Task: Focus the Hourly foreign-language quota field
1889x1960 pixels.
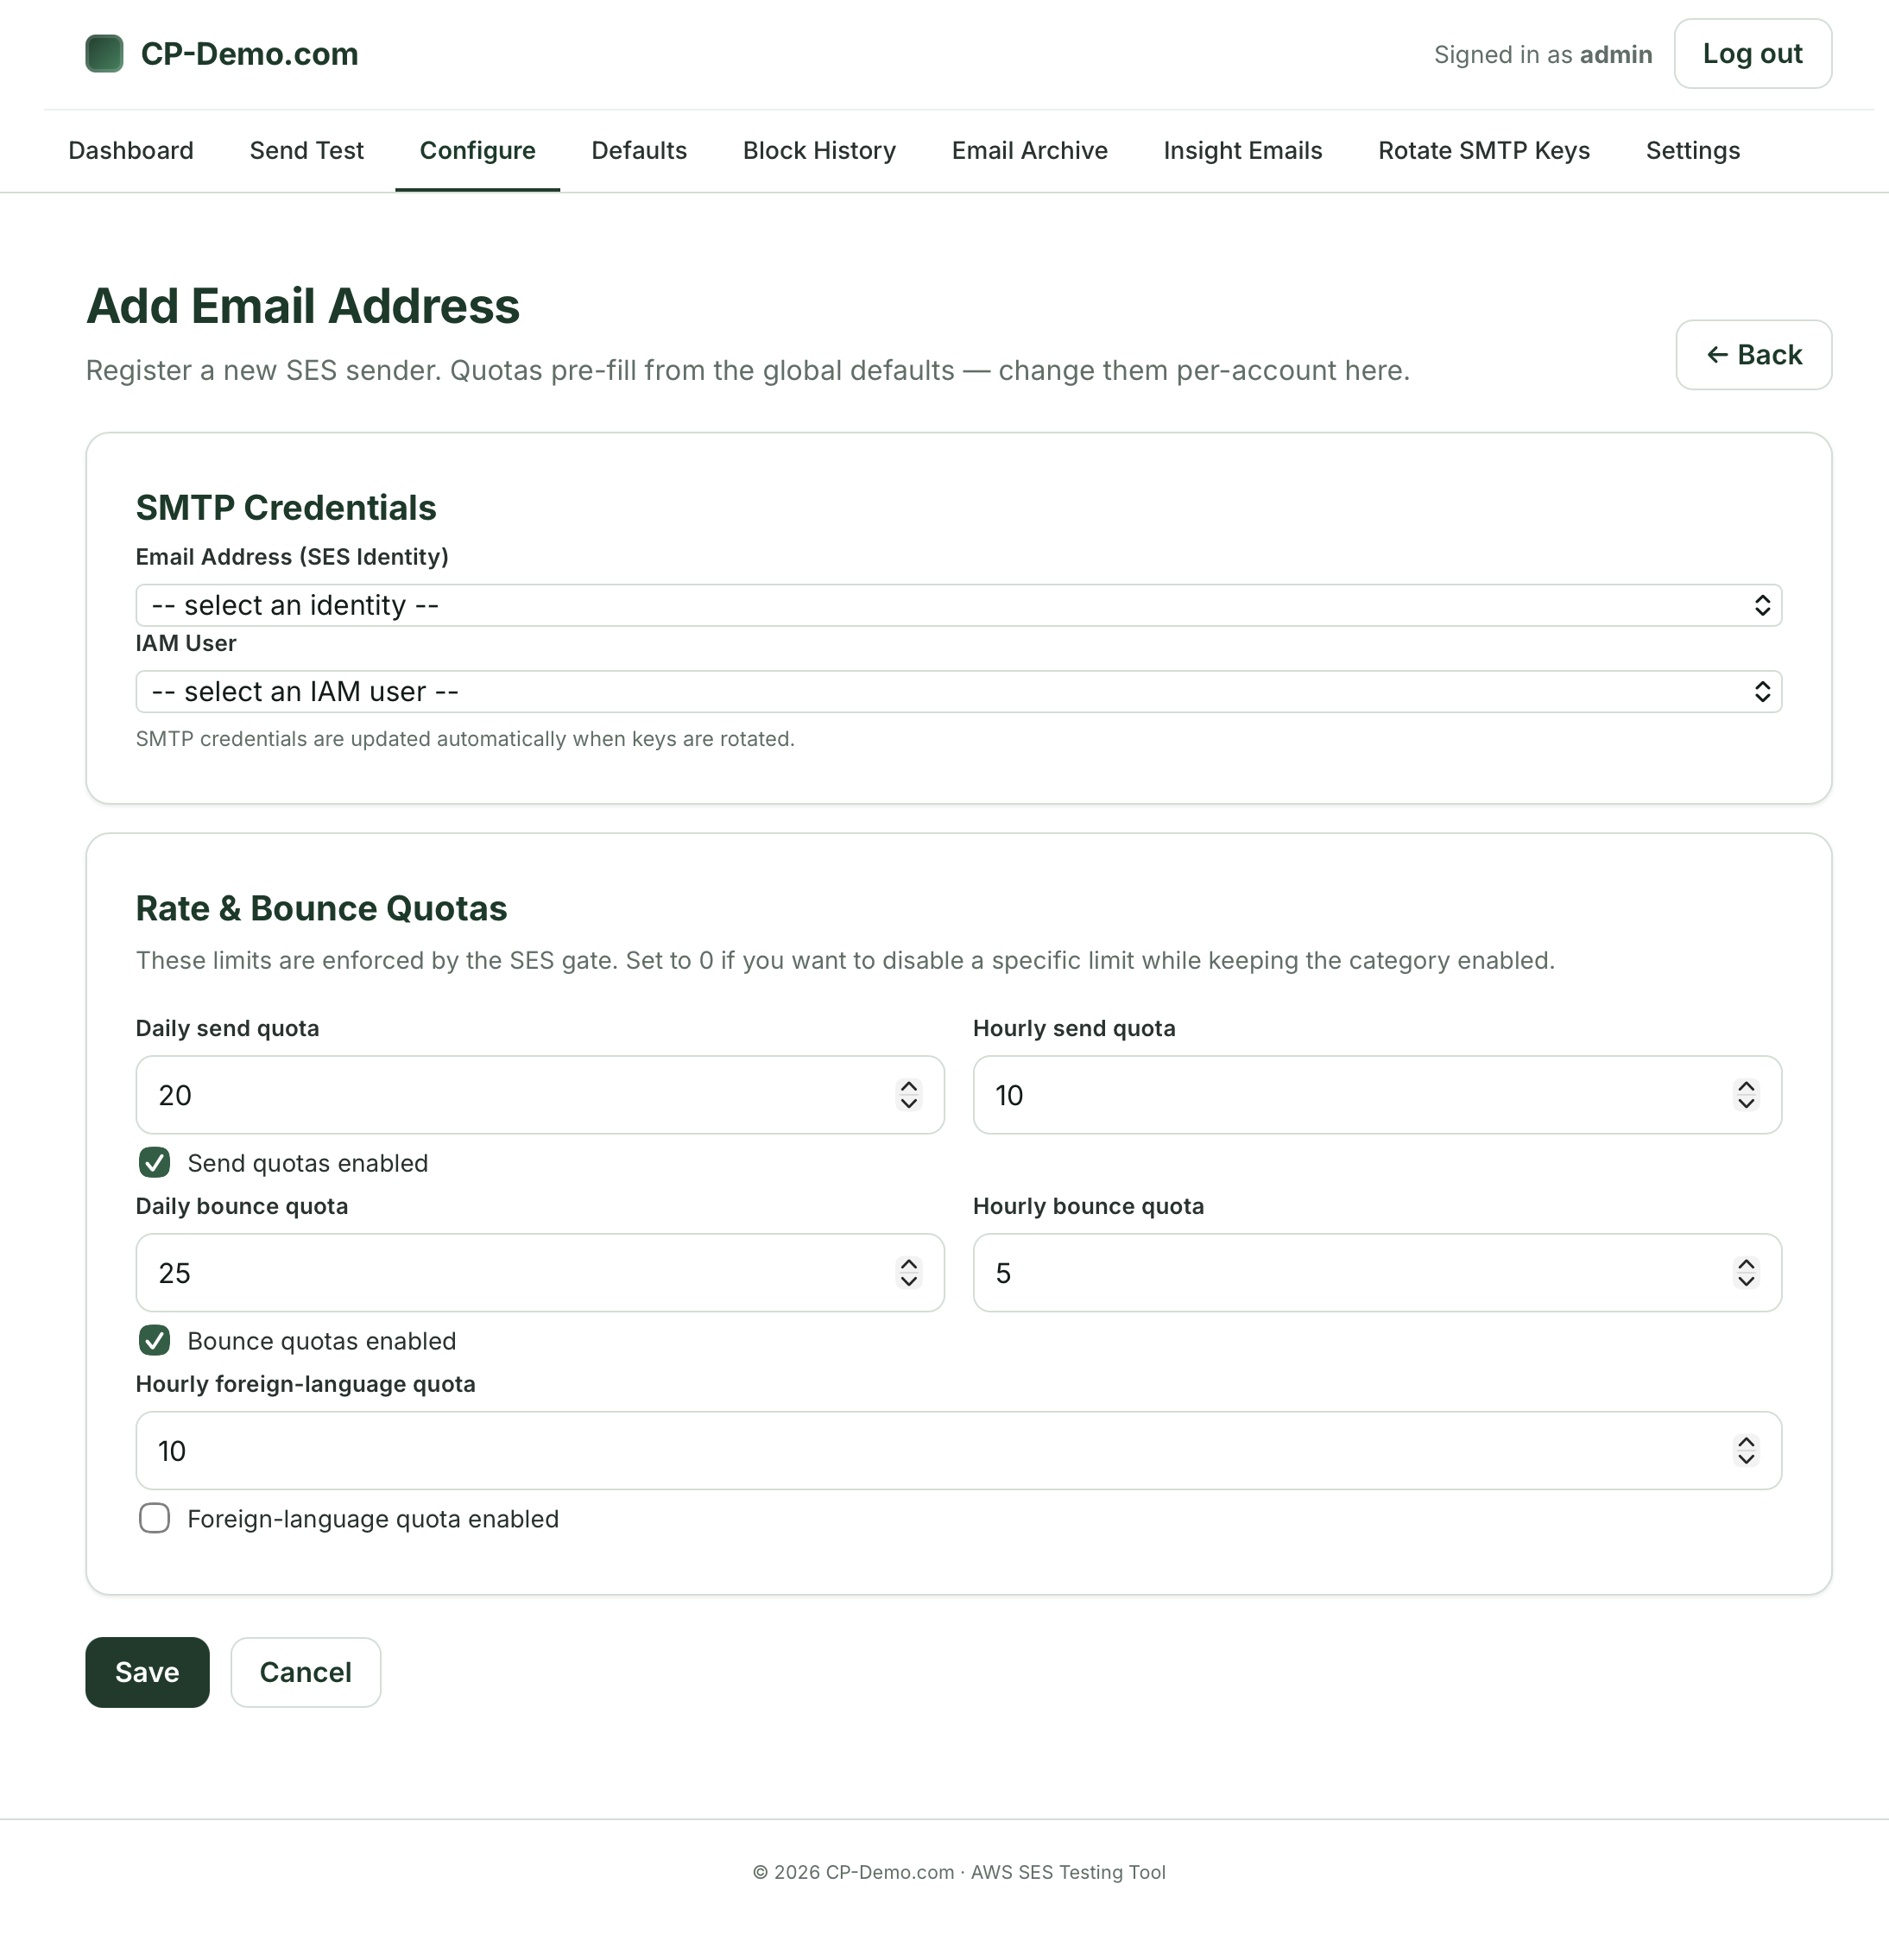Action: click(958, 1451)
